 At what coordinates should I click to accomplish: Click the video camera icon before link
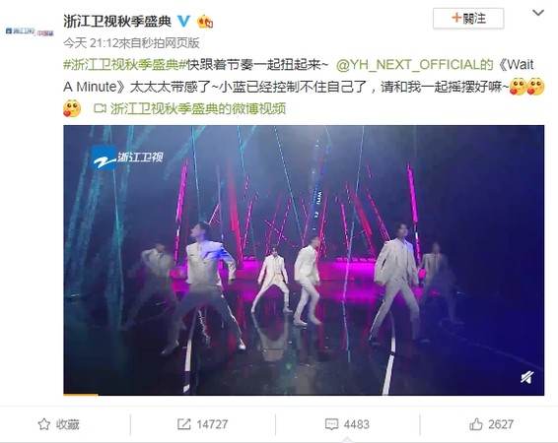tap(100, 108)
